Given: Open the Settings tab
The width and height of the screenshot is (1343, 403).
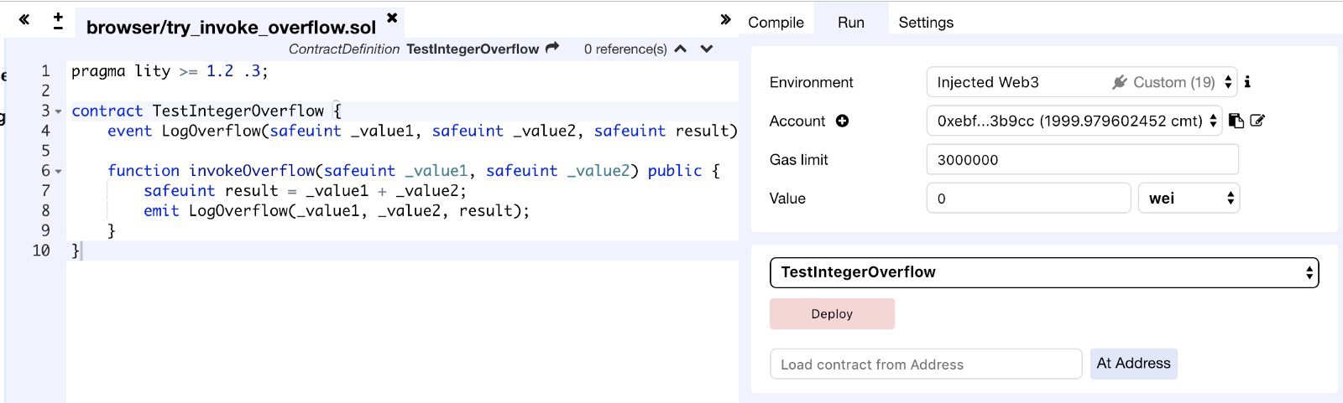Looking at the screenshot, I should pos(926,23).
